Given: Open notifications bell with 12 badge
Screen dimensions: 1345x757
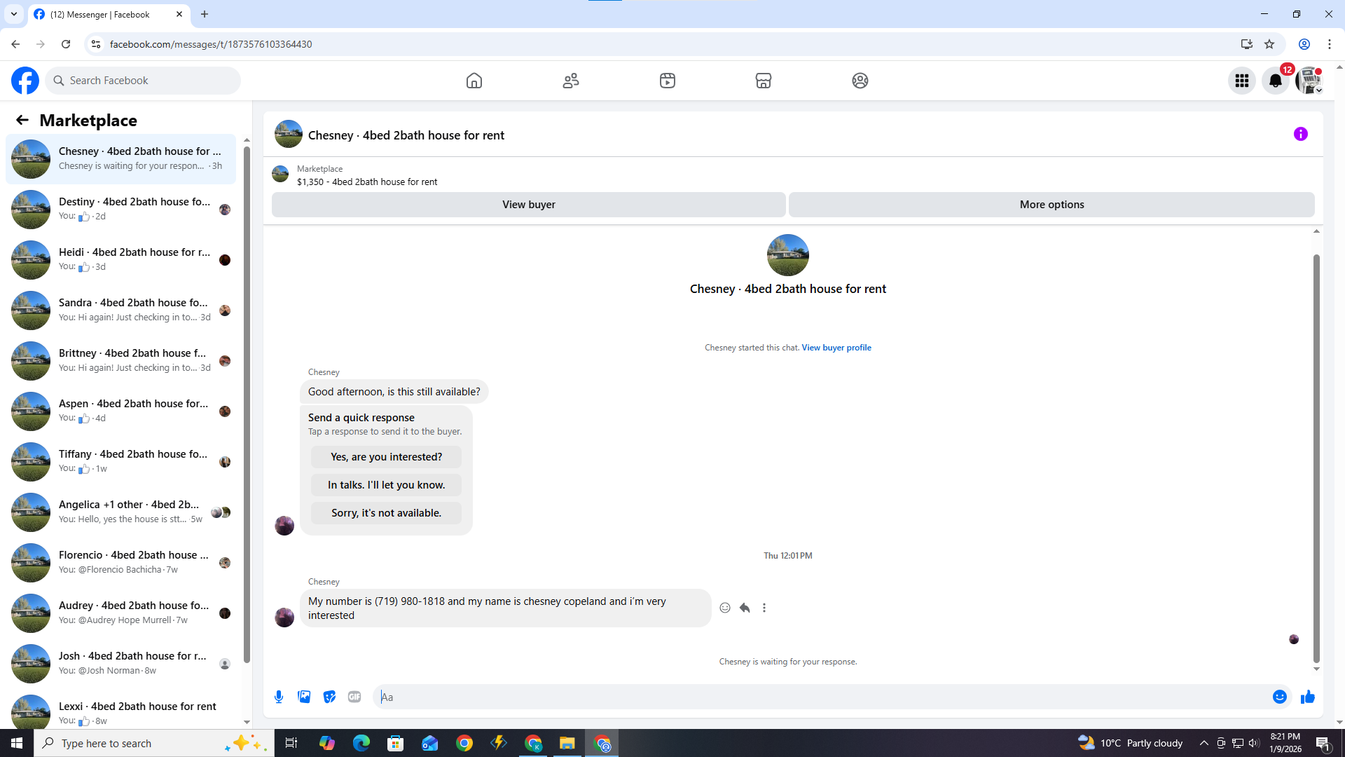Looking at the screenshot, I should coord(1275,81).
